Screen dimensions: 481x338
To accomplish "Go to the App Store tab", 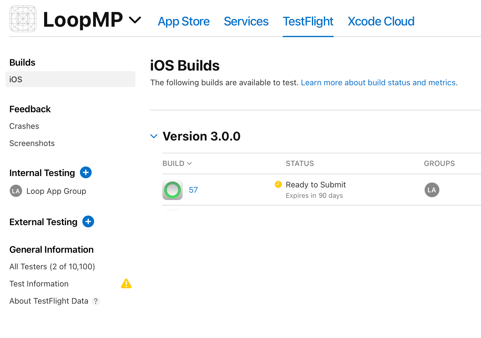I will coord(184,21).
